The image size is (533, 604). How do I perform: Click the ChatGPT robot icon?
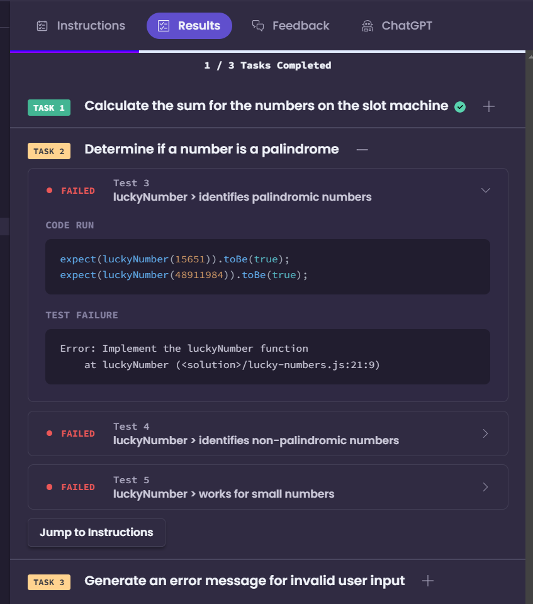[367, 26]
